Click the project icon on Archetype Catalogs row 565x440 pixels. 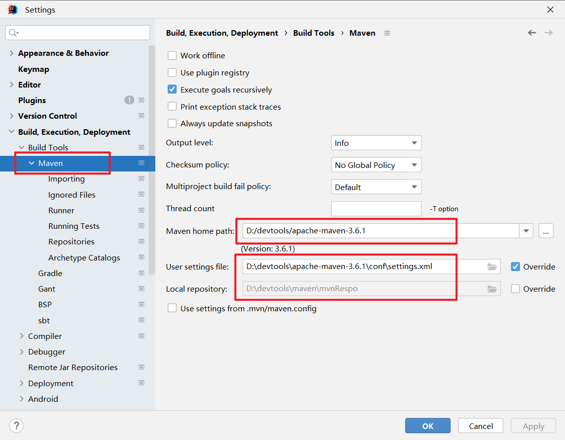tap(142, 257)
